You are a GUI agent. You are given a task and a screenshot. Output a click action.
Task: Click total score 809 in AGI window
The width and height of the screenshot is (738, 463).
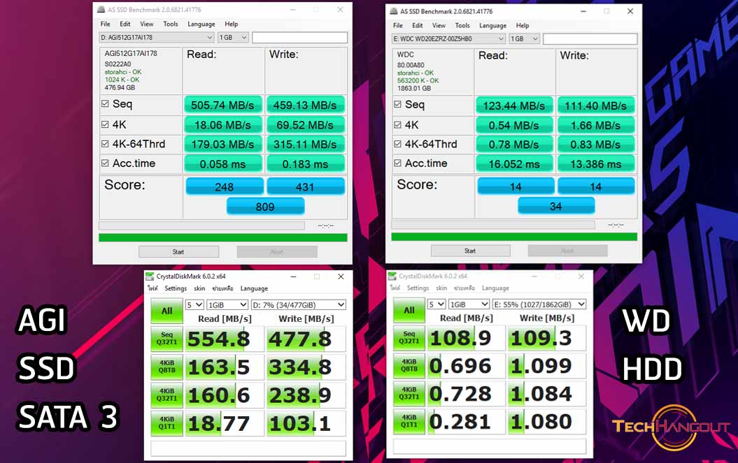pyautogui.click(x=265, y=206)
